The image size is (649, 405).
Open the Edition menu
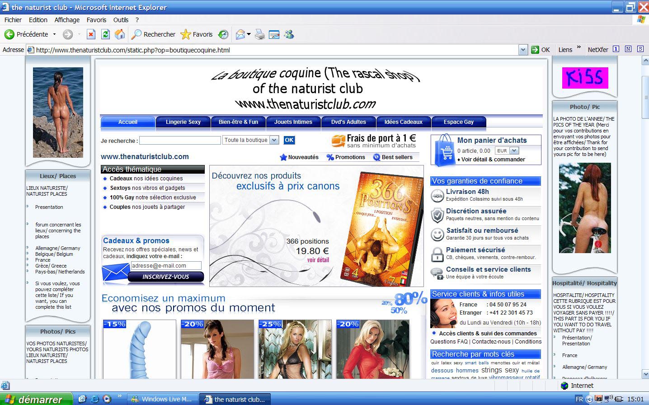38,20
